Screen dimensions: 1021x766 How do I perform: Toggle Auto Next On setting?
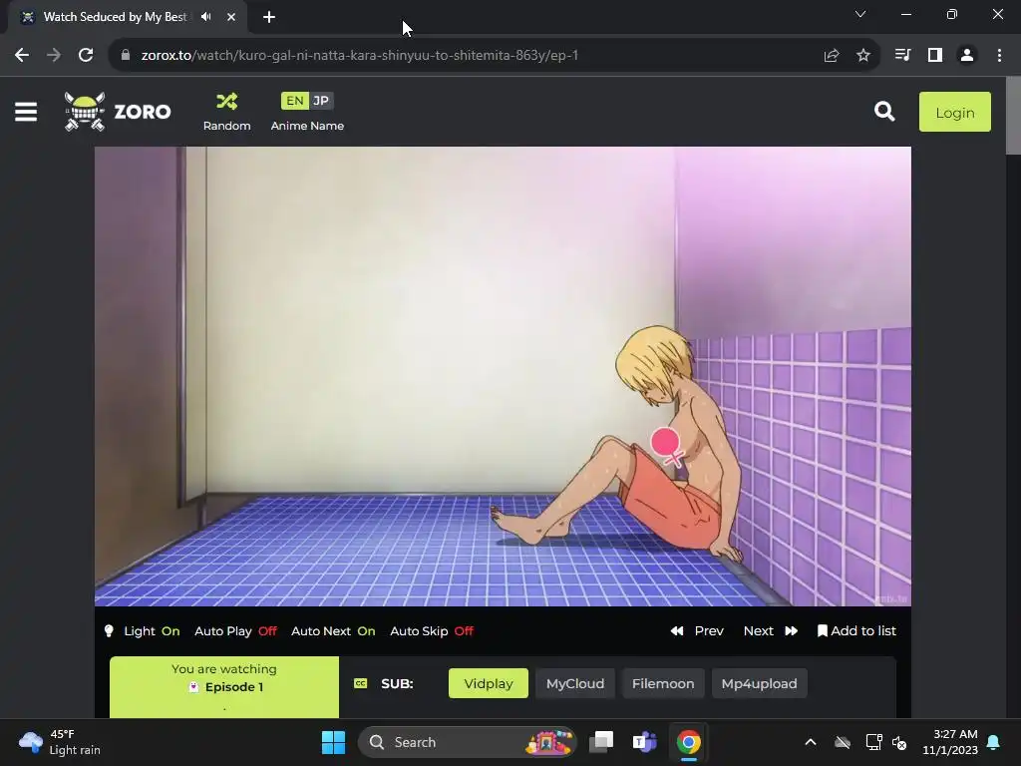[x=333, y=631]
